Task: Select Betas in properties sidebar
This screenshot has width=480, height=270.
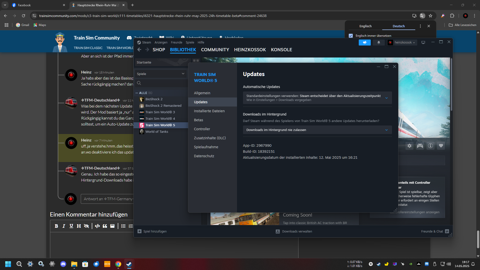Action: pos(212,120)
